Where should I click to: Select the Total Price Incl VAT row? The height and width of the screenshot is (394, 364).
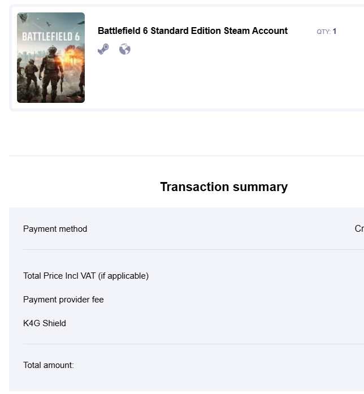click(85, 276)
